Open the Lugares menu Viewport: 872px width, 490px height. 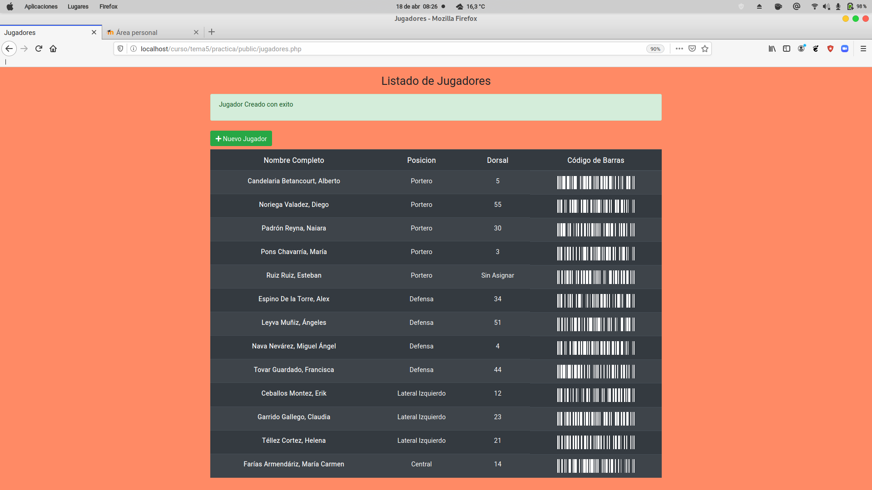tap(78, 6)
